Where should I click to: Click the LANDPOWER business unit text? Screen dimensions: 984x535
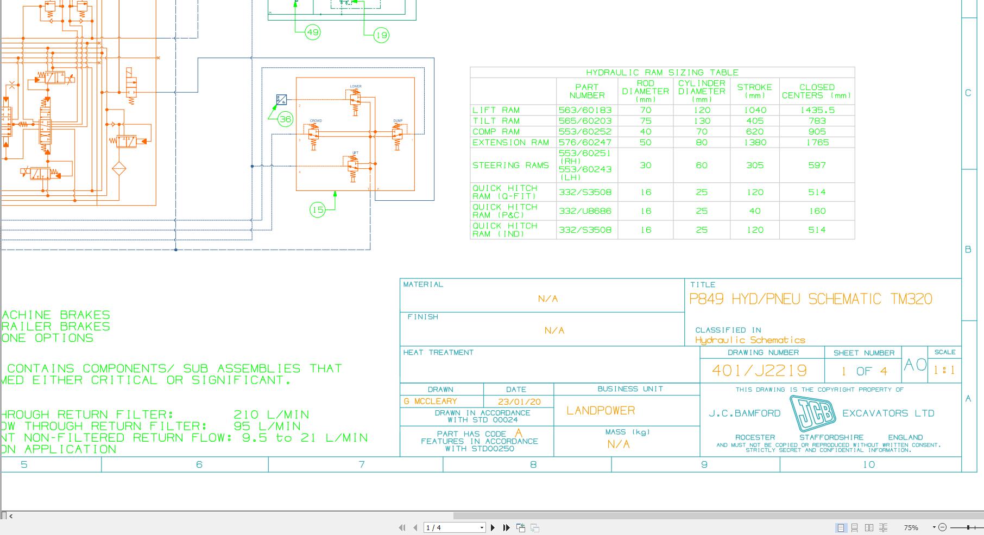(x=601, y=411)
